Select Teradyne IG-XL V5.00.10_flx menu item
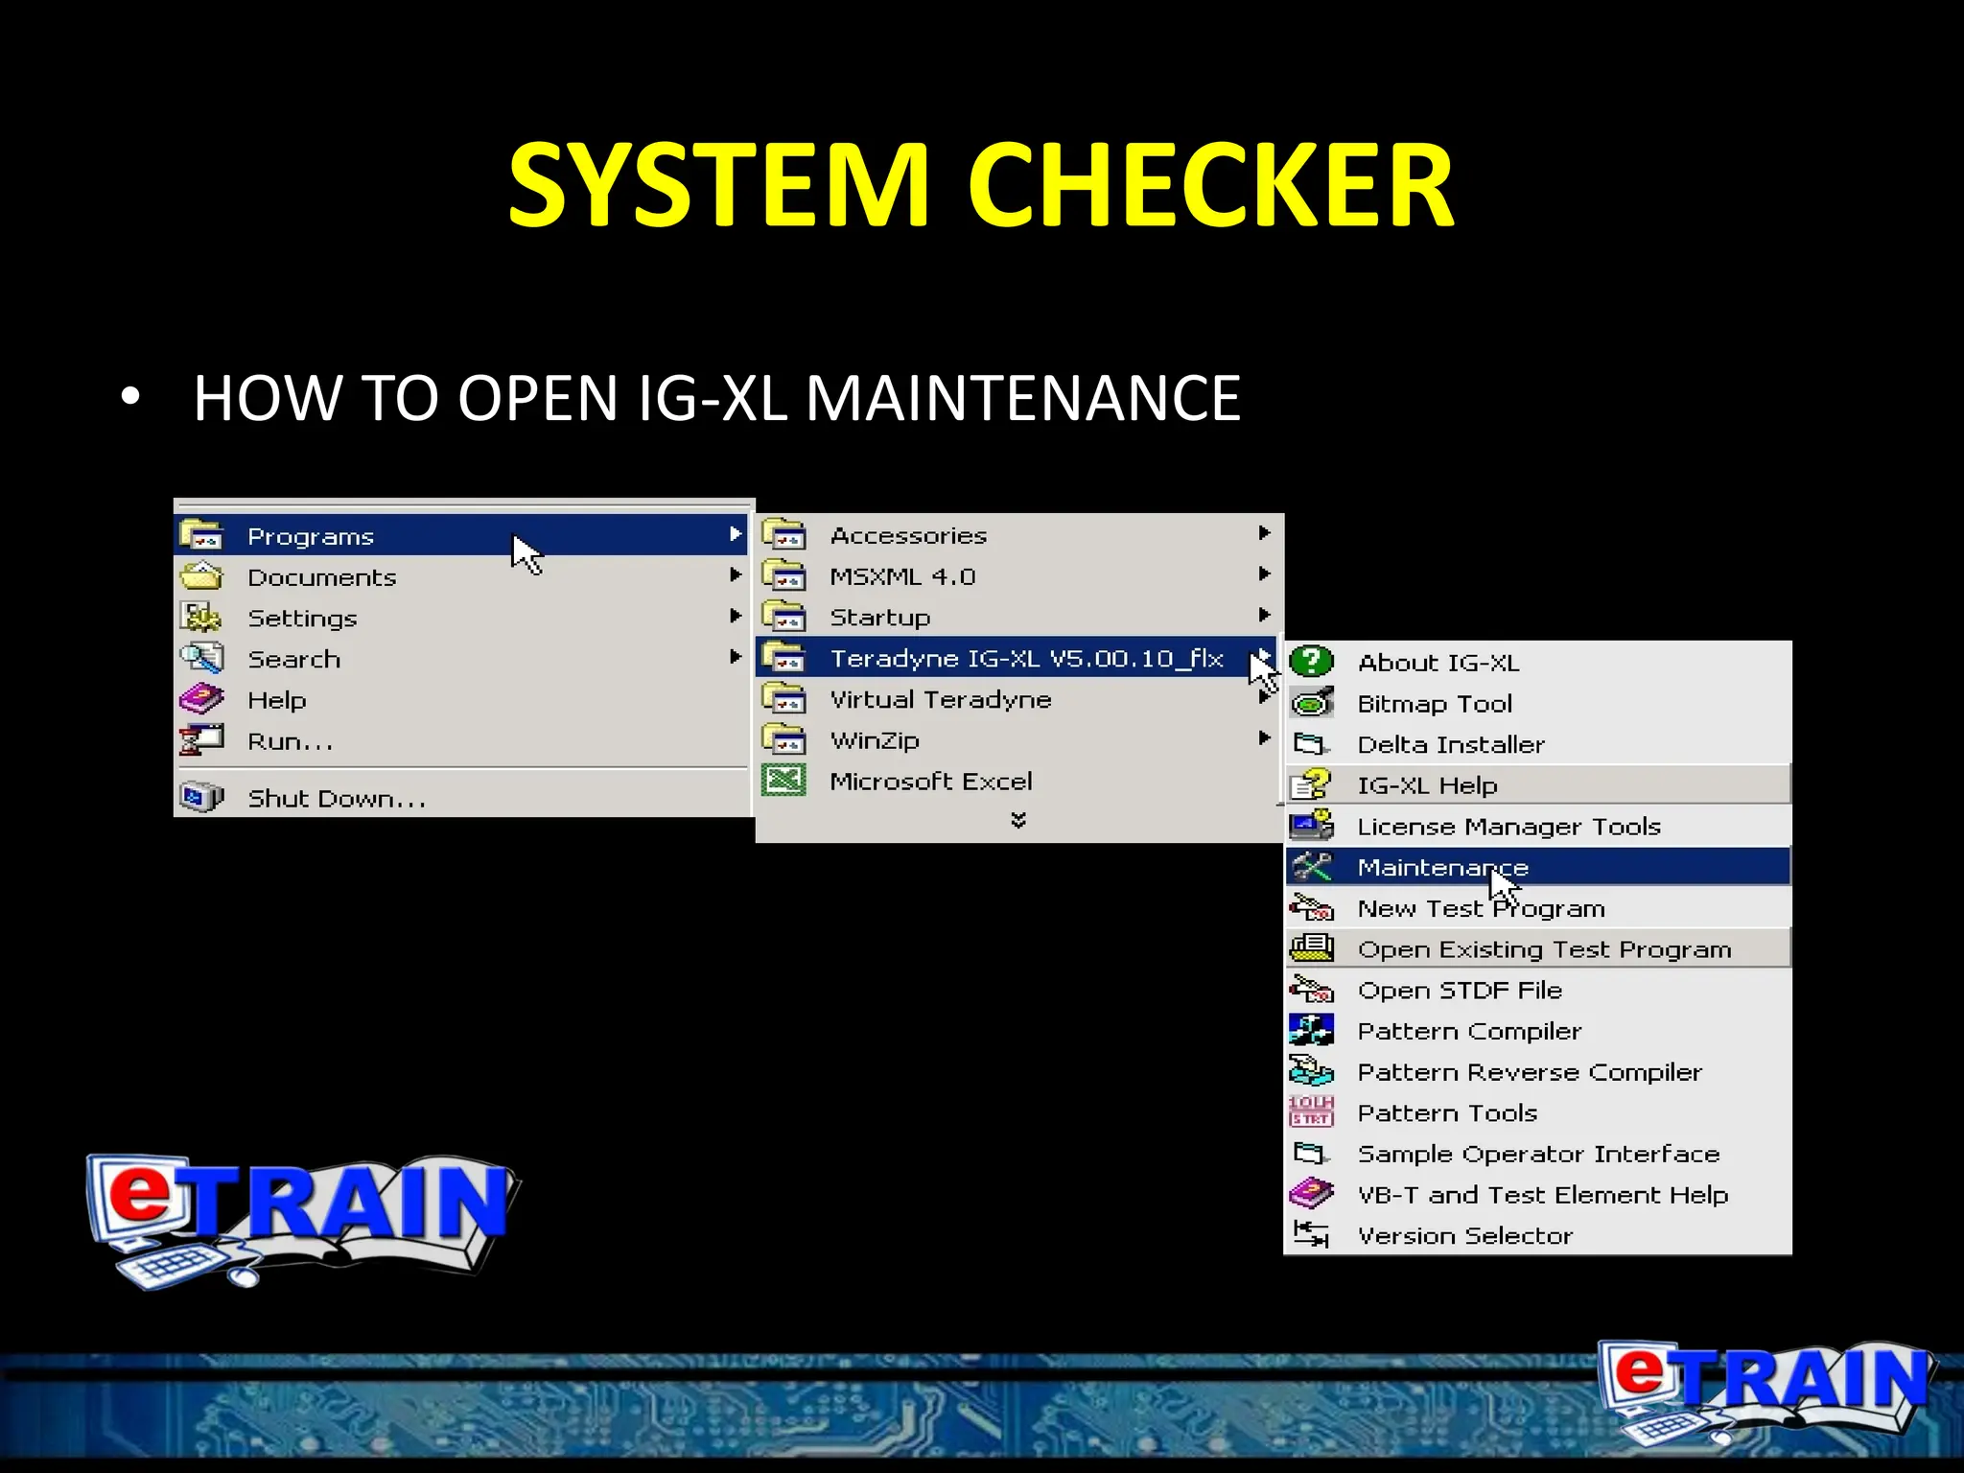The height and width of the screenshot is (1473, 1964). click(x=1017, y=658)
